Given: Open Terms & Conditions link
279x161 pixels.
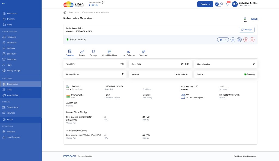Looking at the screenshot, I should (86, 156).
